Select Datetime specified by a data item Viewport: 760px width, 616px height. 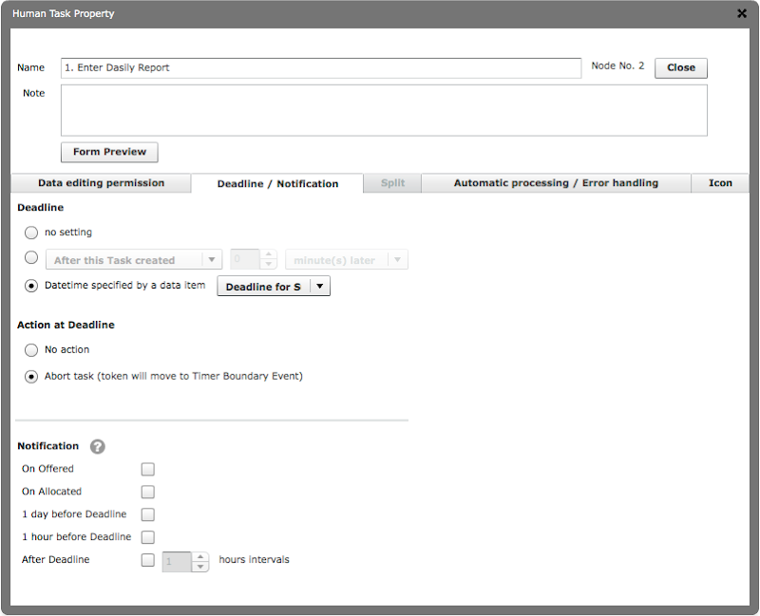tap(31, 286)
